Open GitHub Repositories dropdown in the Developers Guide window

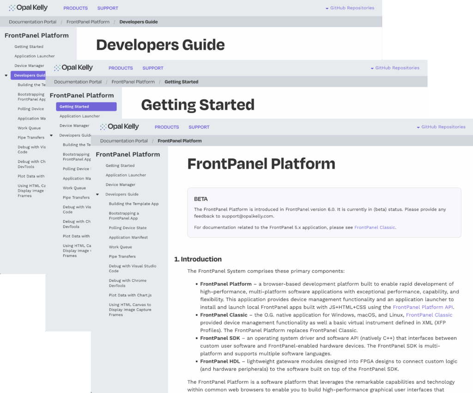click(x=350, y=8)
